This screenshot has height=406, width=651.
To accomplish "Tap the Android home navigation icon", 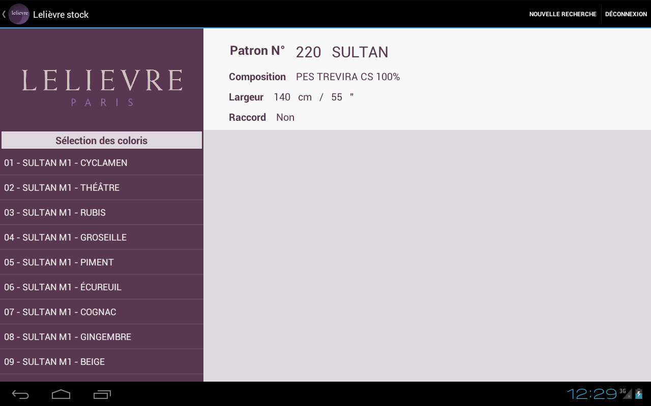I will click(x=61, y=394).
